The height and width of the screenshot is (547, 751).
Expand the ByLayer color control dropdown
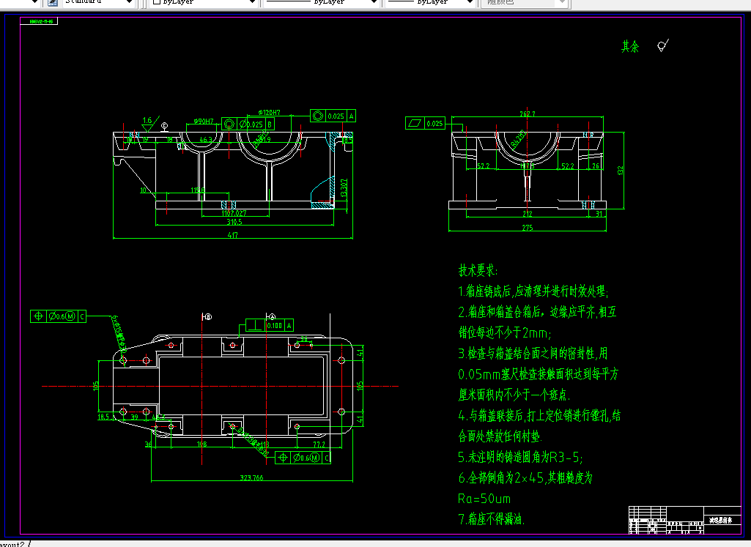point(252,2)
